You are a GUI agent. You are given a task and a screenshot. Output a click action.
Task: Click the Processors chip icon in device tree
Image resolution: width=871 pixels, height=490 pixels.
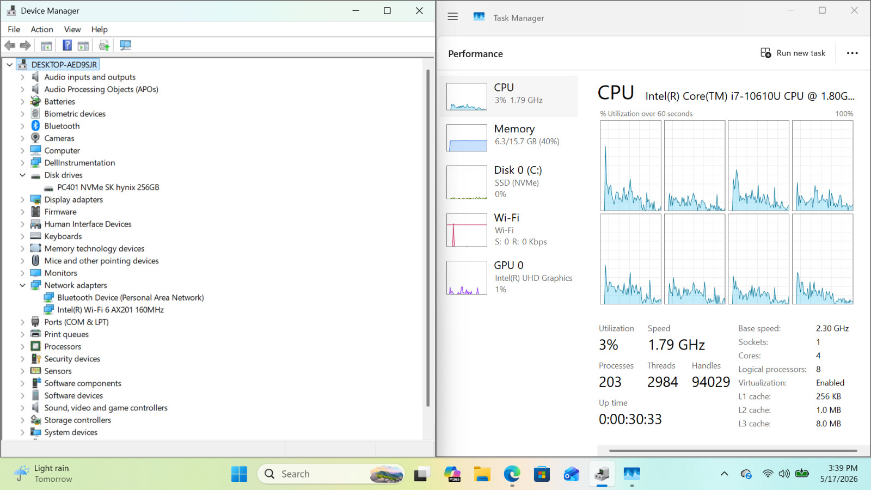[x=36, y=346]
